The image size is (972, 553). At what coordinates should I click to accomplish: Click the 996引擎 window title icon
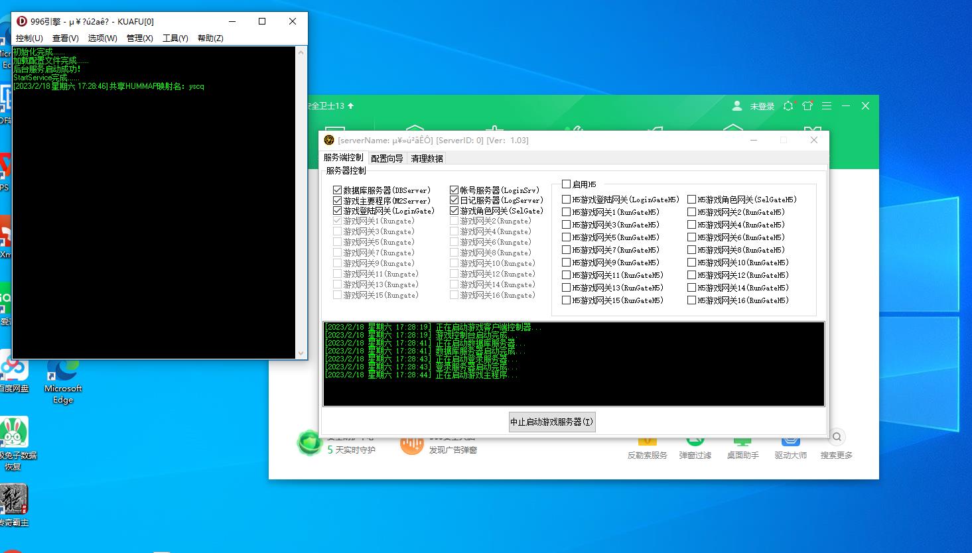click(21, 21)
